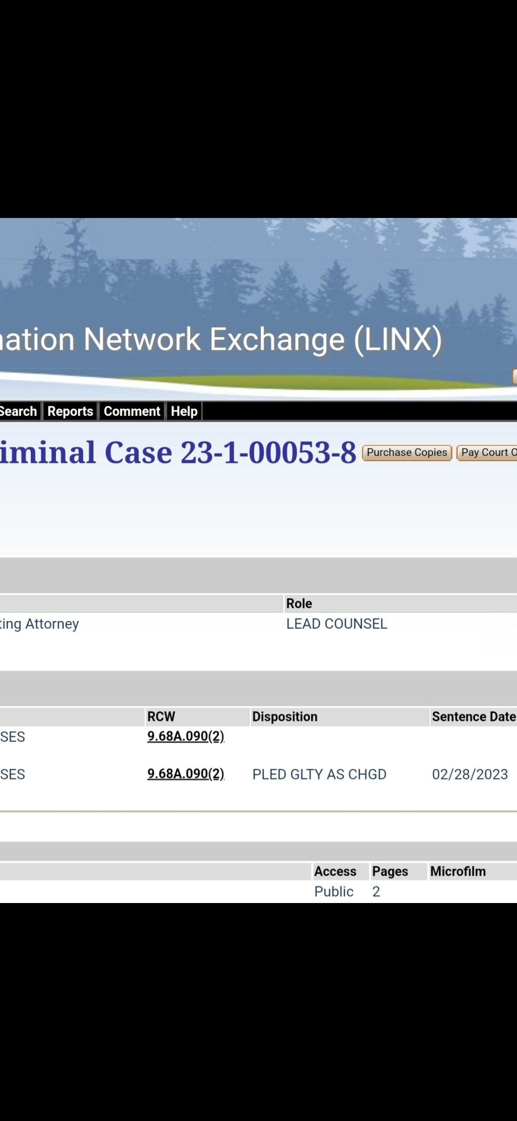Click the Role column header
Screen dimensions: 517x1121
point(299,604)
